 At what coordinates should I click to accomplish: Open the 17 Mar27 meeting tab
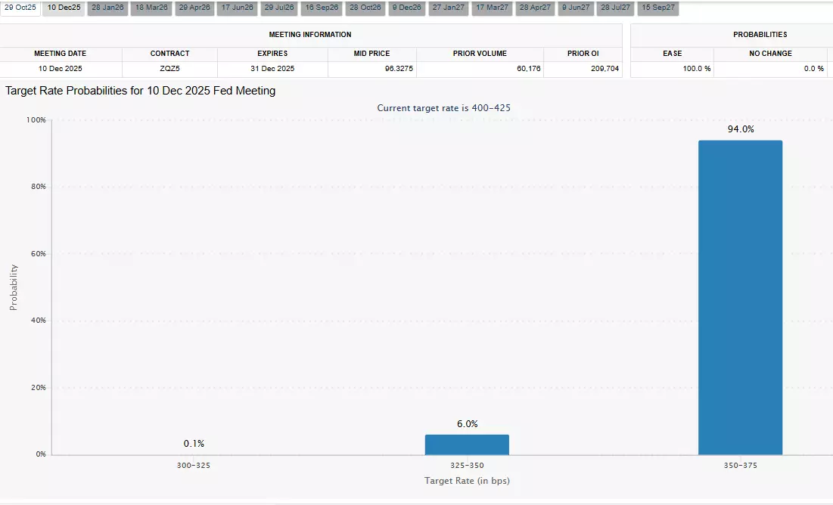(x=492, y=8)
